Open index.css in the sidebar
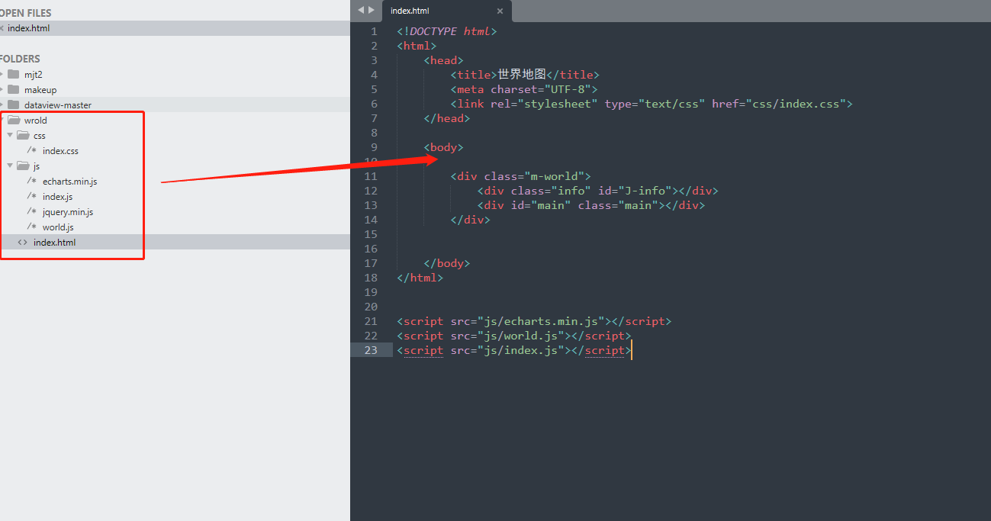Screen dimensions: 991x521 (x=60, y=151)
